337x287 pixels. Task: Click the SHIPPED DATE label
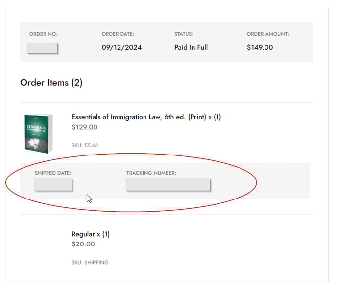pyautogui.click(x=53, y=173)
